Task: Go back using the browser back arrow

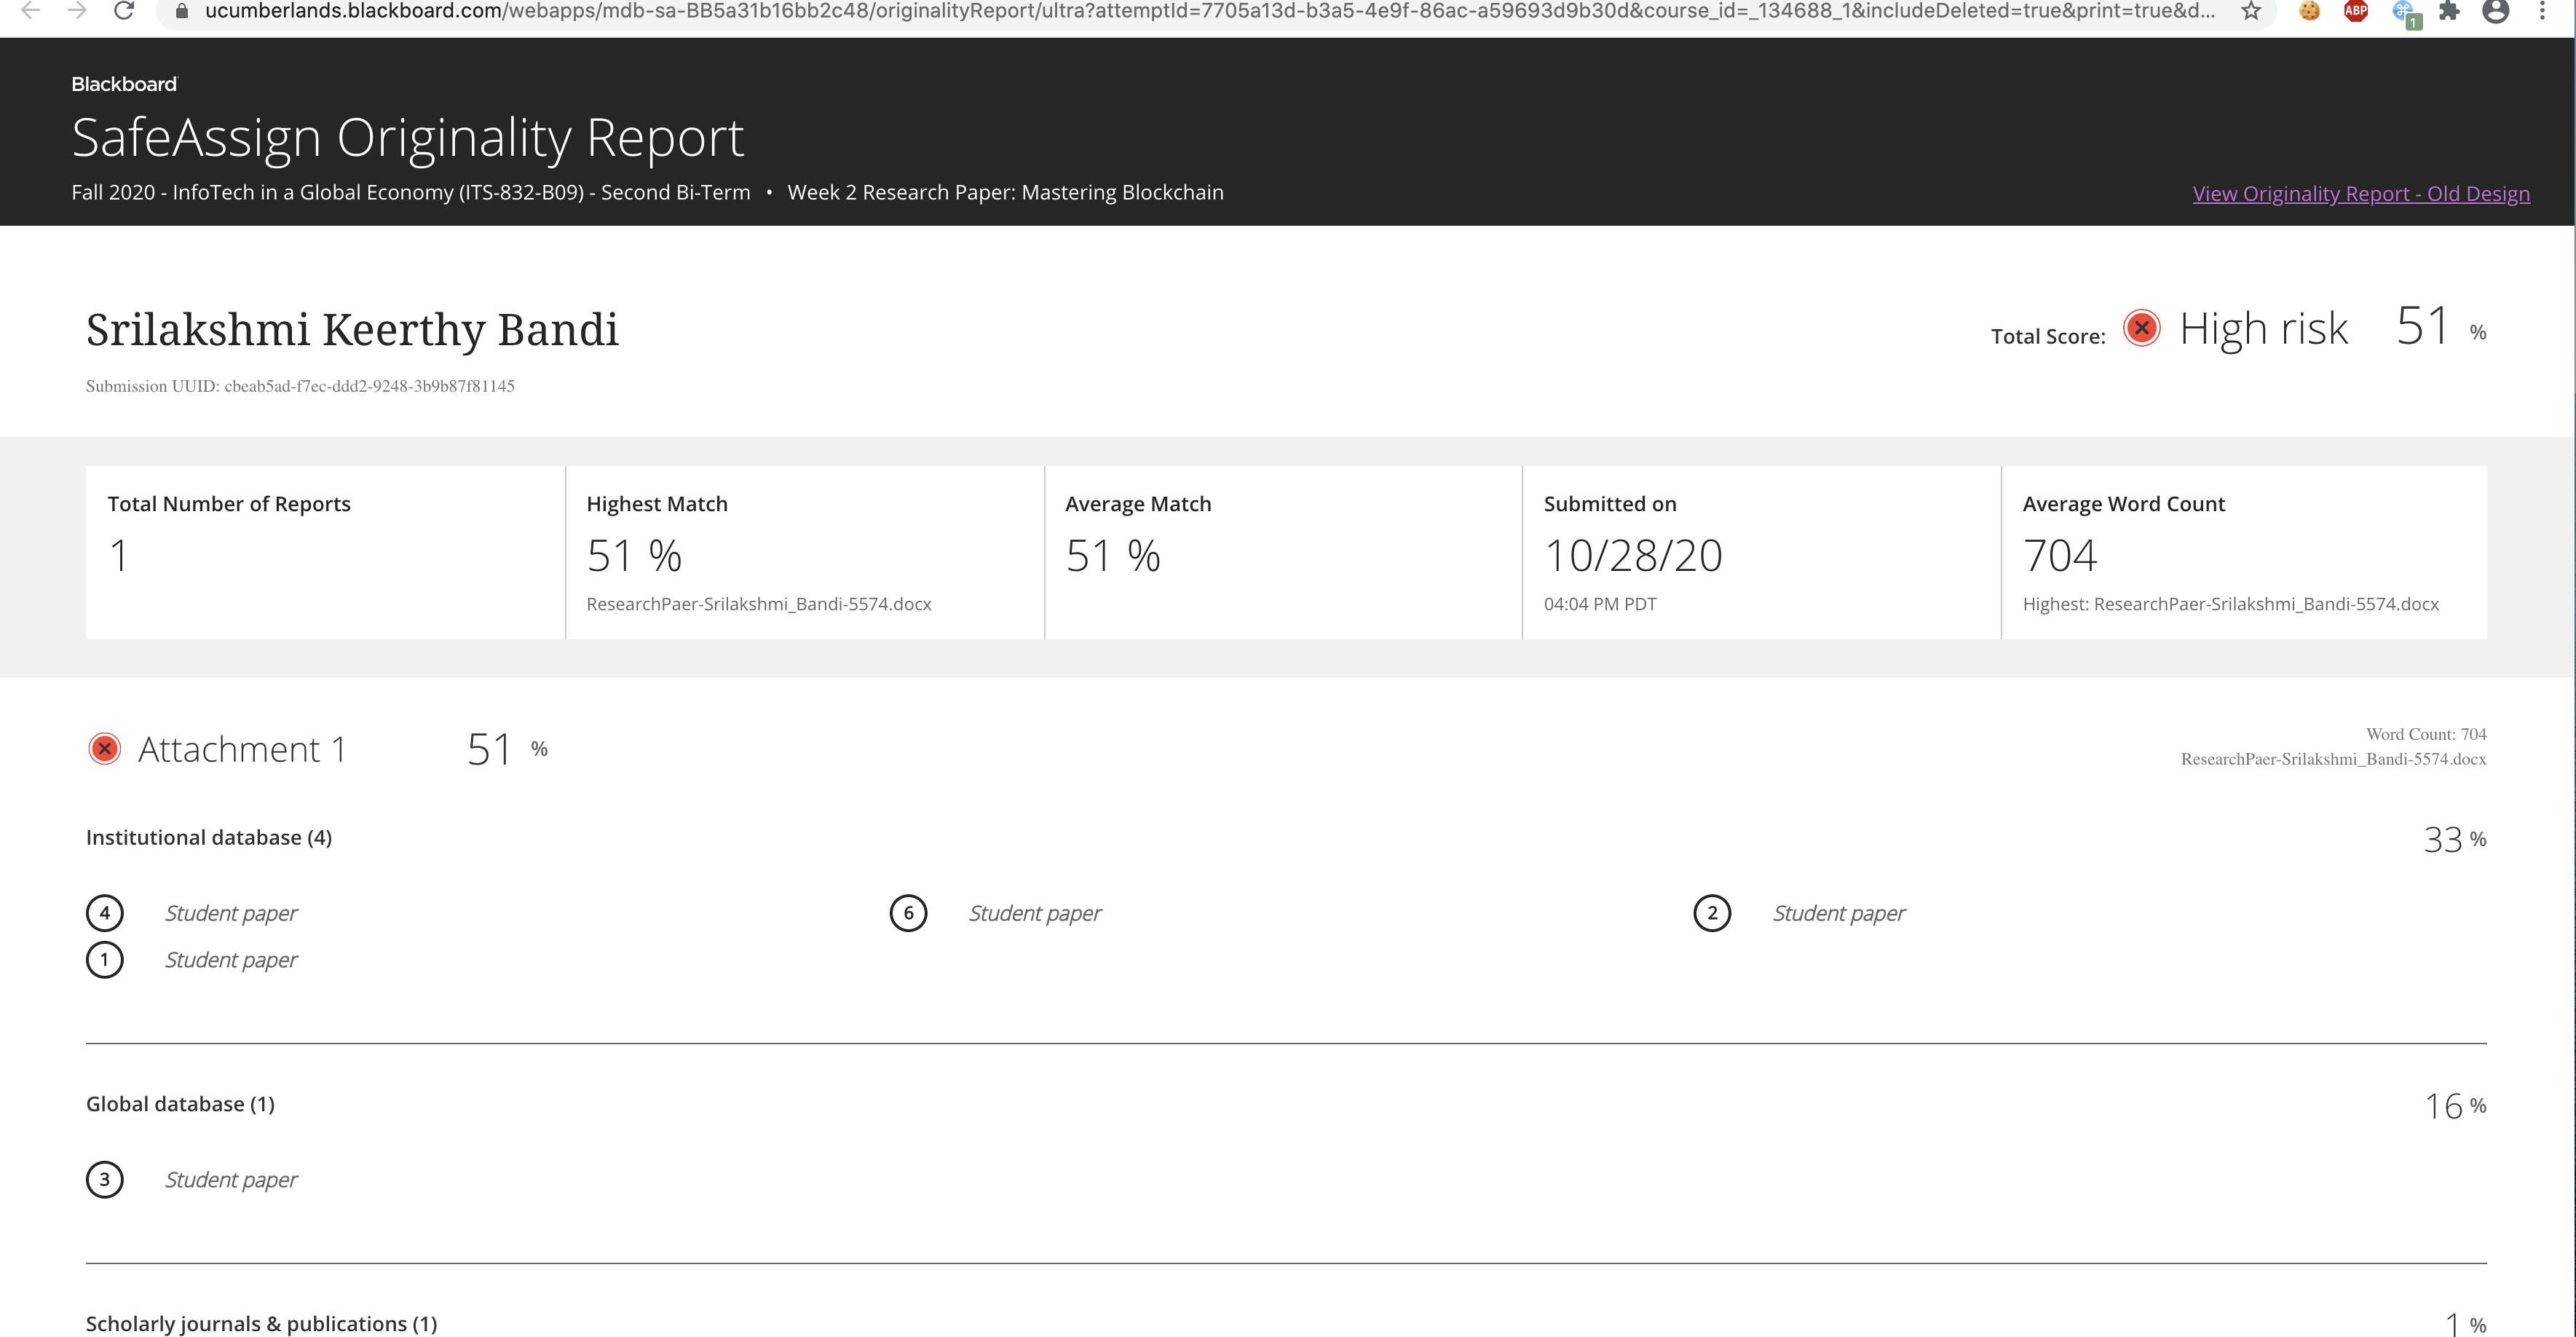Action: coord(31,11)
